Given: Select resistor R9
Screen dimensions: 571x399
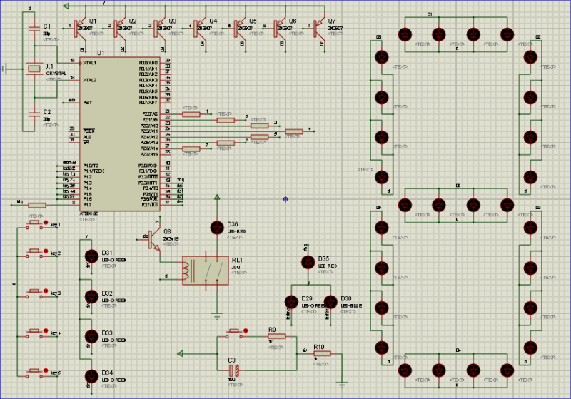Looking at the screenshot, I should [x=276, y=335].
